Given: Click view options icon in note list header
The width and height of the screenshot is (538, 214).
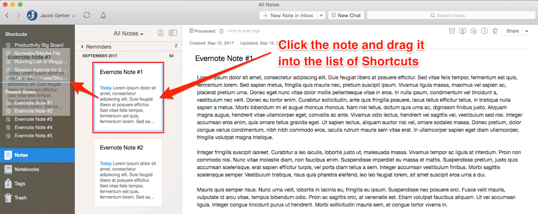Looking at the screenshot, I should [173, 33].
